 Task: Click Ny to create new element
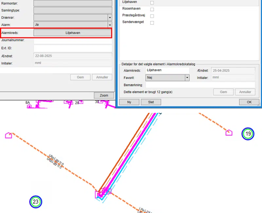[129, 102]
